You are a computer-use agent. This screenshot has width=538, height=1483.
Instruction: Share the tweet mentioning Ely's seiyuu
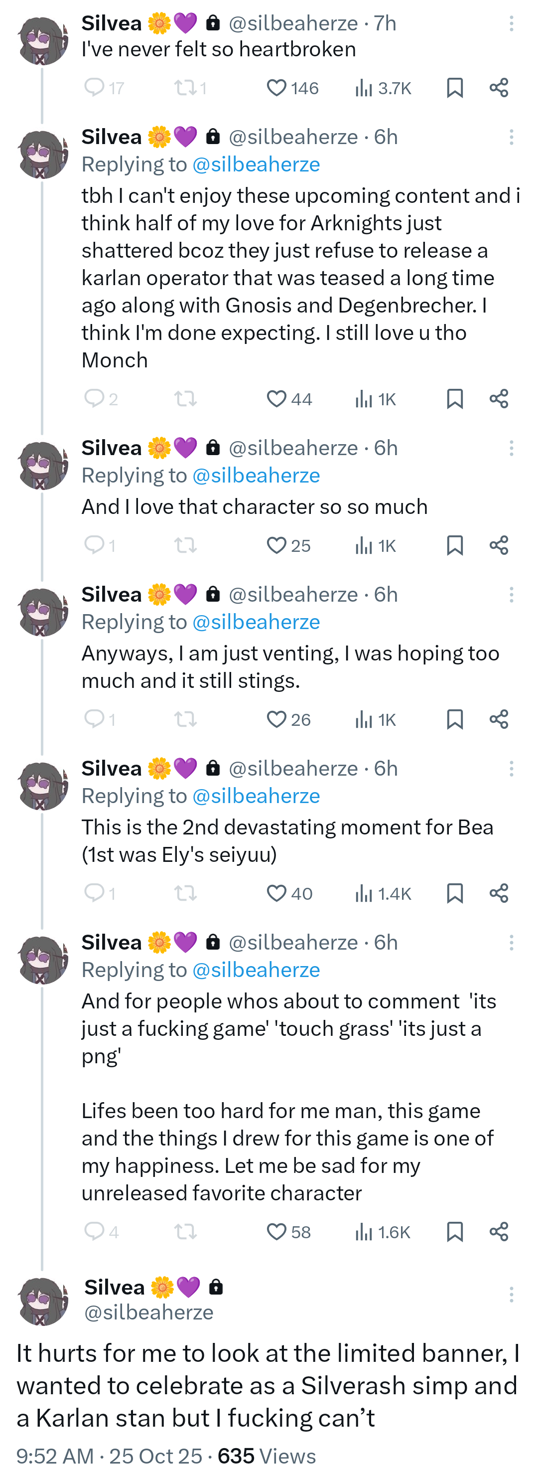[x=499, y=893]
